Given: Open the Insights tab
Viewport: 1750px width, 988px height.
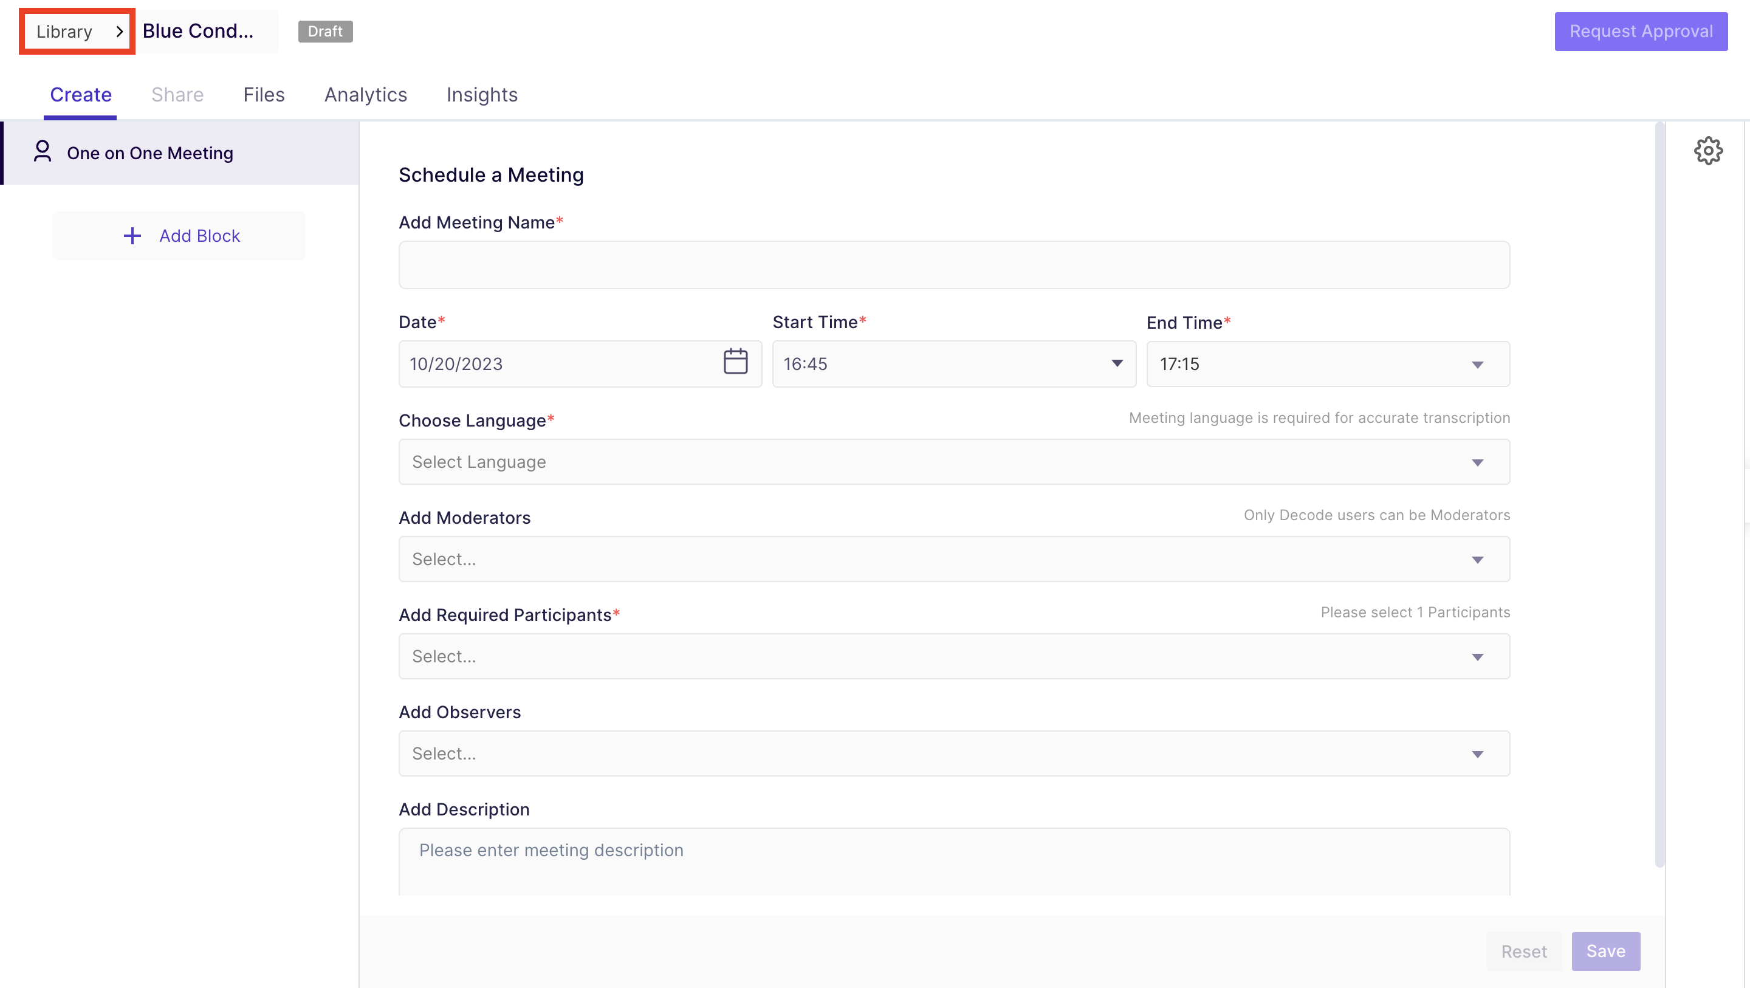Looking at the screenshot, I should (482, 94).
